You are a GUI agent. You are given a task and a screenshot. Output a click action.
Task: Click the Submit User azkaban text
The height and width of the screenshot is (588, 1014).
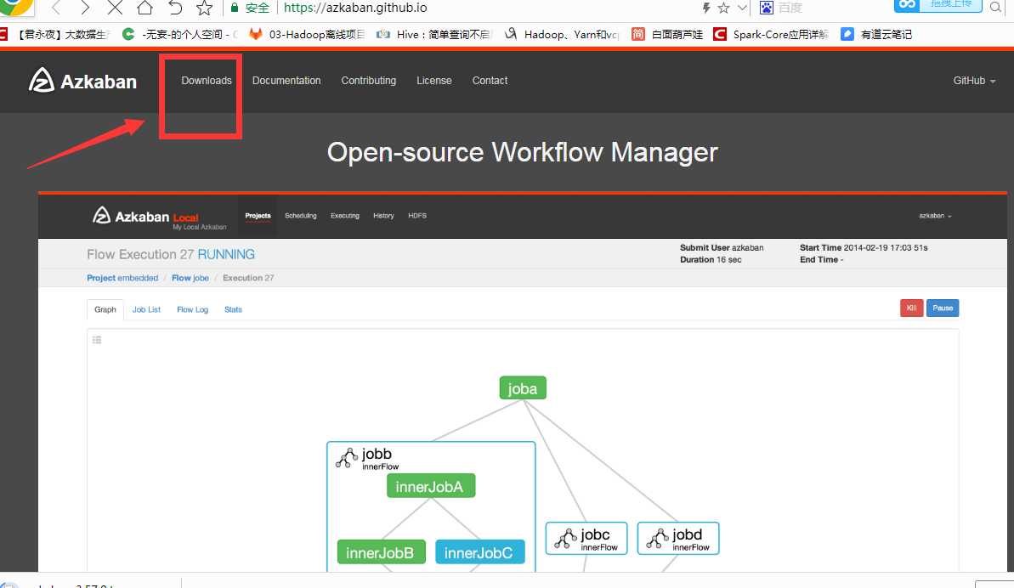[722, 247]
